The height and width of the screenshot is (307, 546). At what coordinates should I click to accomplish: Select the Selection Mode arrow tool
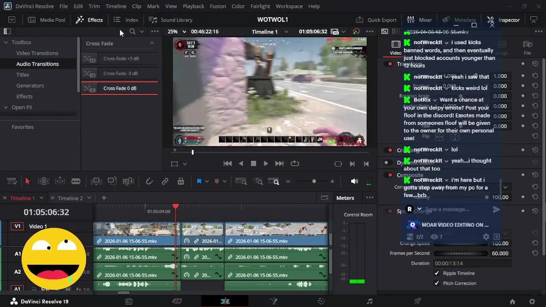(28, 181)
